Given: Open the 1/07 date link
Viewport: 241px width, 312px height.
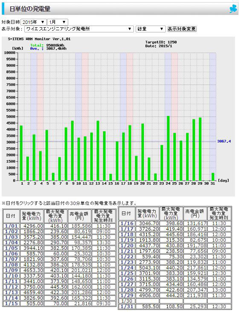Looking at the screenshot, I should [12, 259].
